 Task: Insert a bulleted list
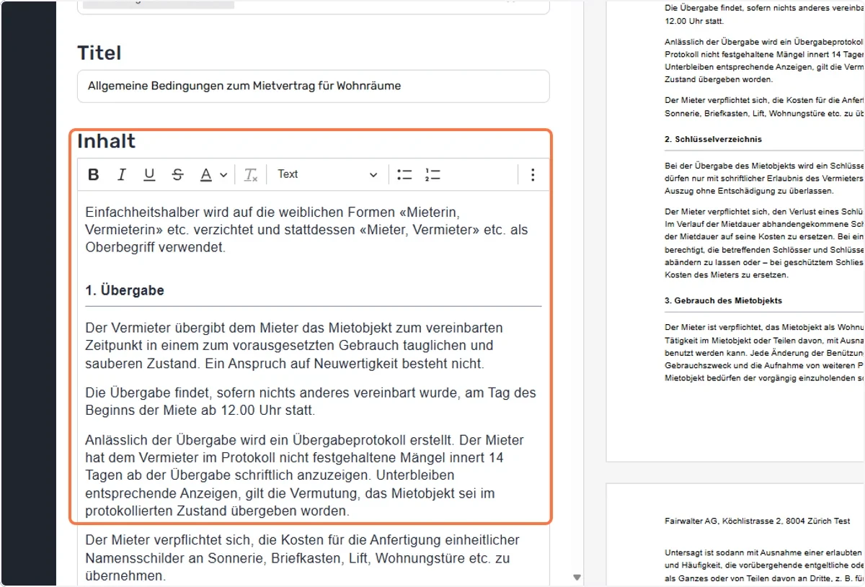tap(404, 174)
